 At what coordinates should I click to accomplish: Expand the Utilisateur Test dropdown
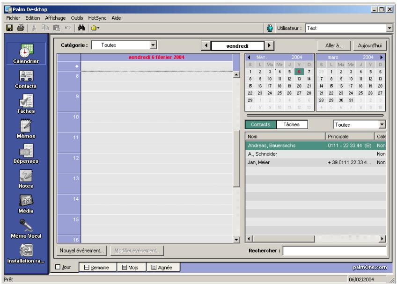(x=390, y=28)
